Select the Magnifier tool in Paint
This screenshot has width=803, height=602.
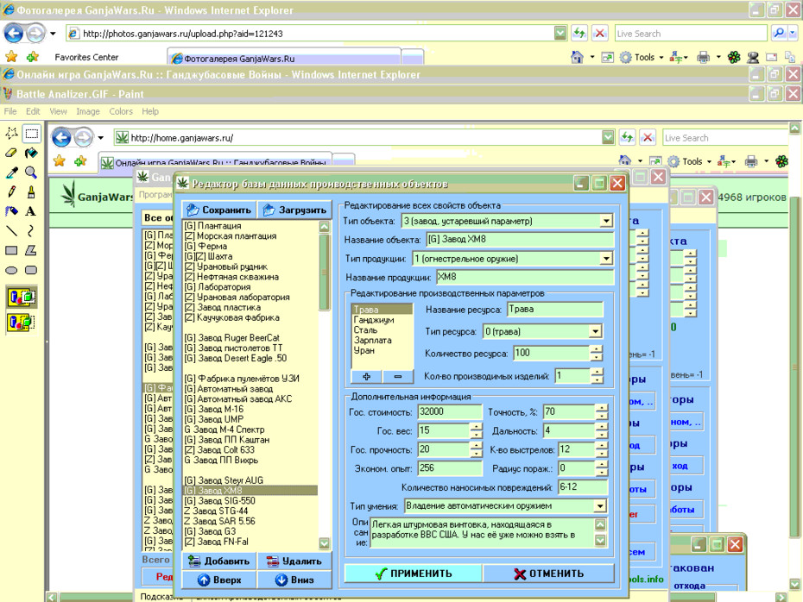(x=31, y=172)
